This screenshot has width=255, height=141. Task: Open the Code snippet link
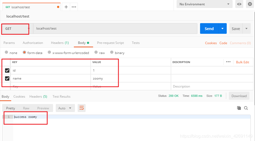pos(223,43)
